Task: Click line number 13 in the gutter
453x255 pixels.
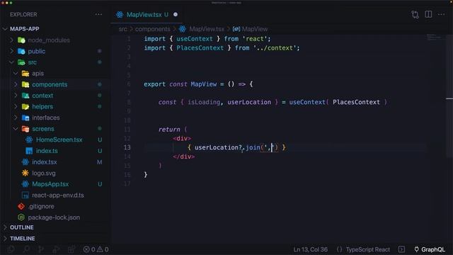Action: tap(127, 147)
